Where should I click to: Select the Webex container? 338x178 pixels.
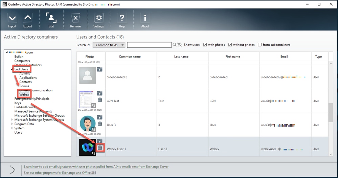pyautogui.click(x=24, y=94)
